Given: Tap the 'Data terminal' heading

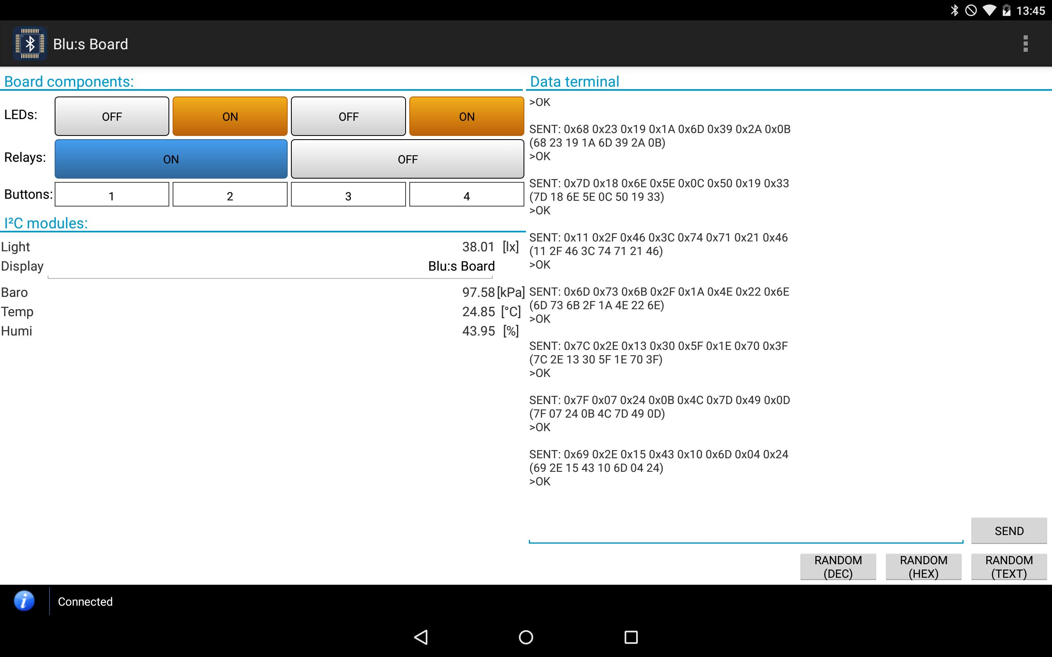Looking at the screenshot, I should tap(574, 81).
